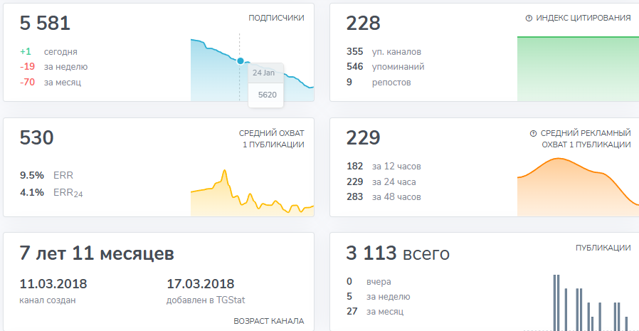
Task: Click the help icon beside ИНДЕКС ЦИТИРОВАНИЯ
Action: tap(529, 19)
